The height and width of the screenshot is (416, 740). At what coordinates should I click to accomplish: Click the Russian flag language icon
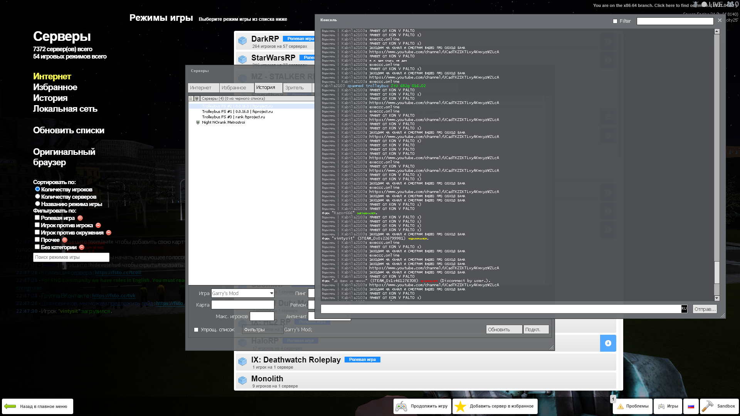(x=691, y=406)
